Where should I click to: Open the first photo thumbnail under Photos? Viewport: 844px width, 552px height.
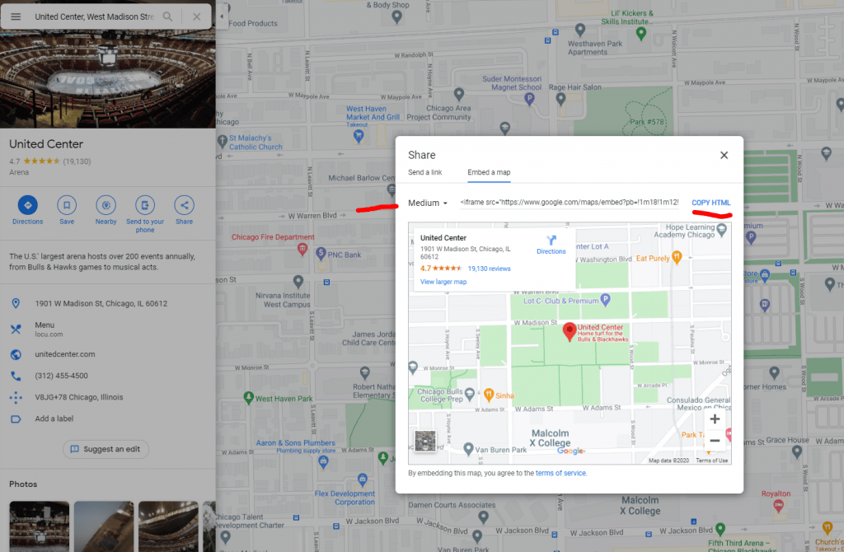(40, 526)
